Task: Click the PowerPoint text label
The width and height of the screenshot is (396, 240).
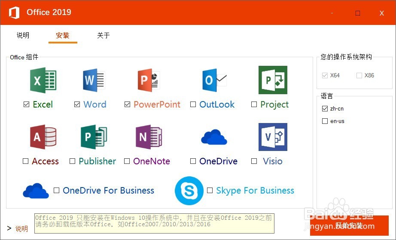Action: coord(157,104)
